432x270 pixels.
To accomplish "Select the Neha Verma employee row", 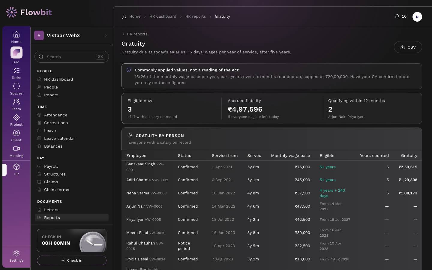I will pyautogui.click(x=272, y=193).
